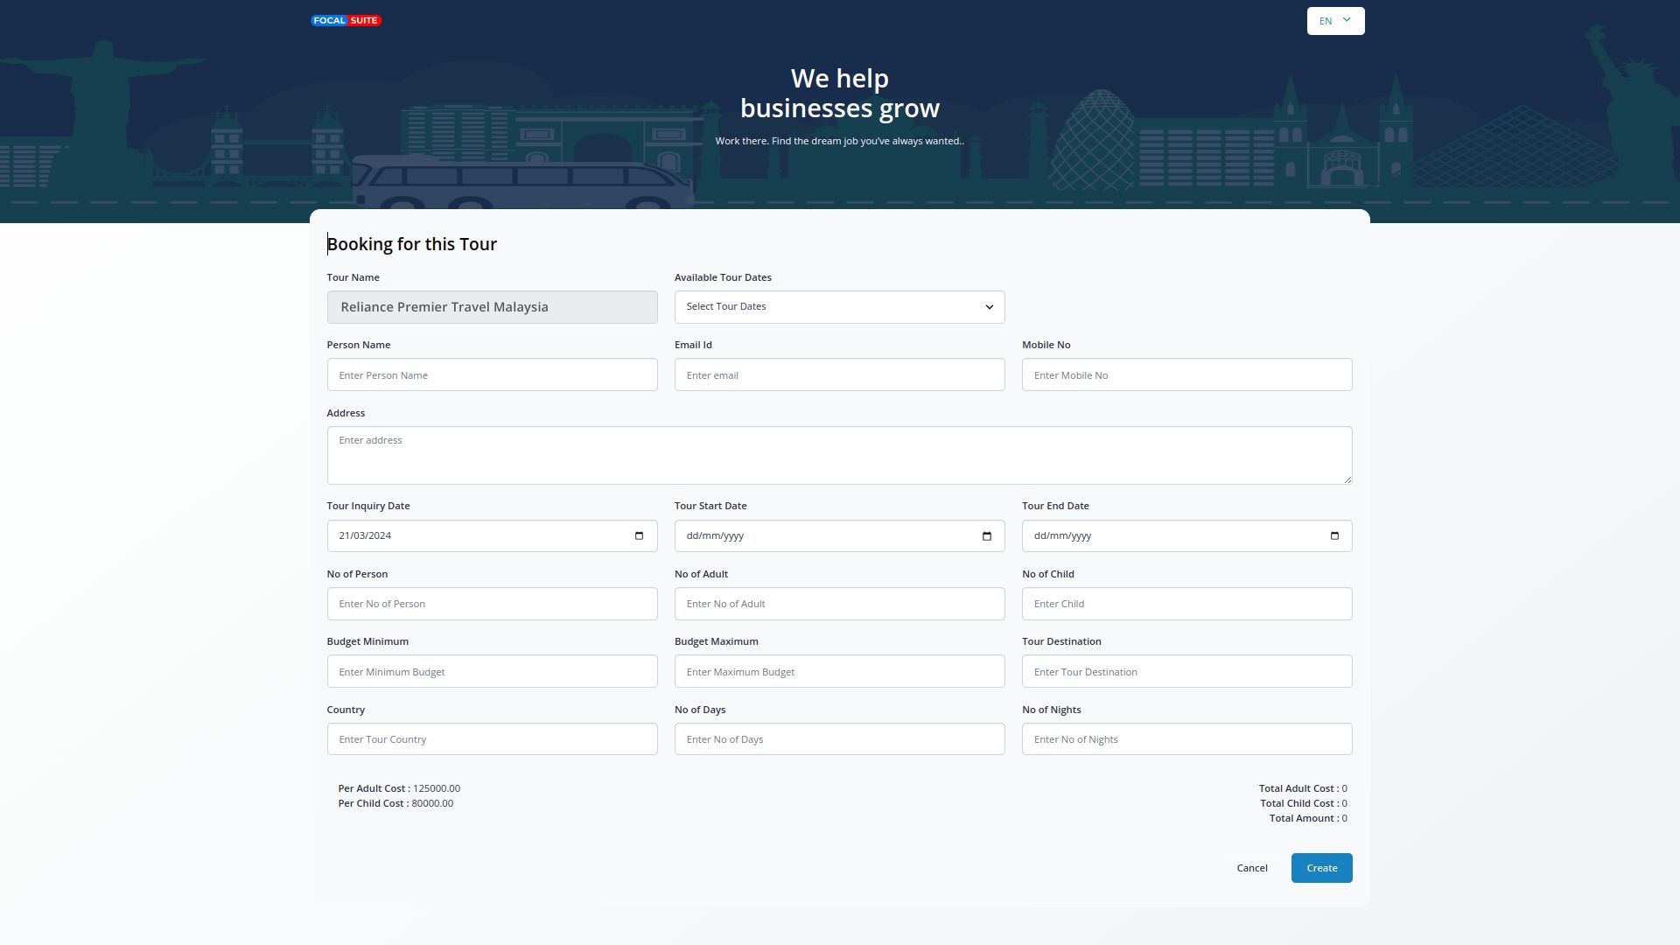The width and height of the screenshot is (1680, 945).
Task: Expand the Select Tour Dates dropdown
Action: (x=838, y=307)
